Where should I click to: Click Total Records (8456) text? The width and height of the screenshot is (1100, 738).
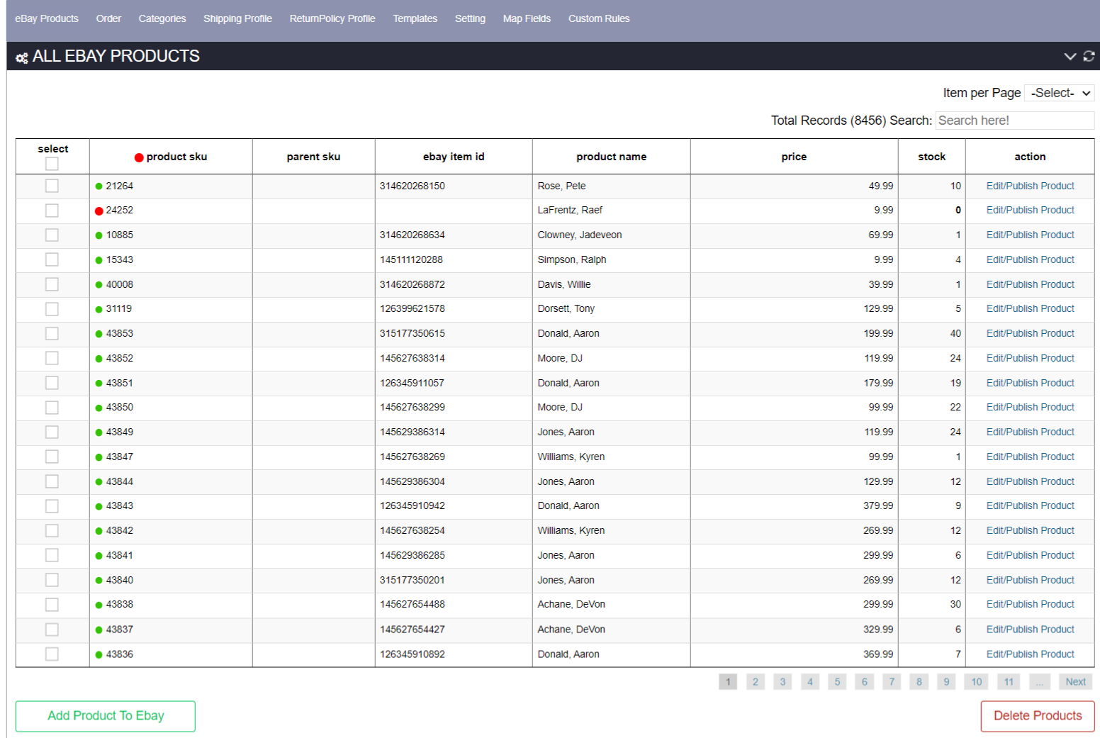point(829,121)
